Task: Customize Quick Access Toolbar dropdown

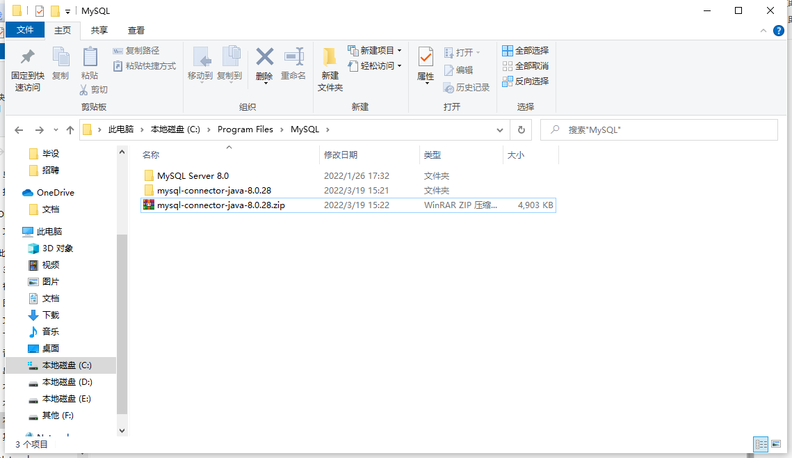Action: (67, 11)
